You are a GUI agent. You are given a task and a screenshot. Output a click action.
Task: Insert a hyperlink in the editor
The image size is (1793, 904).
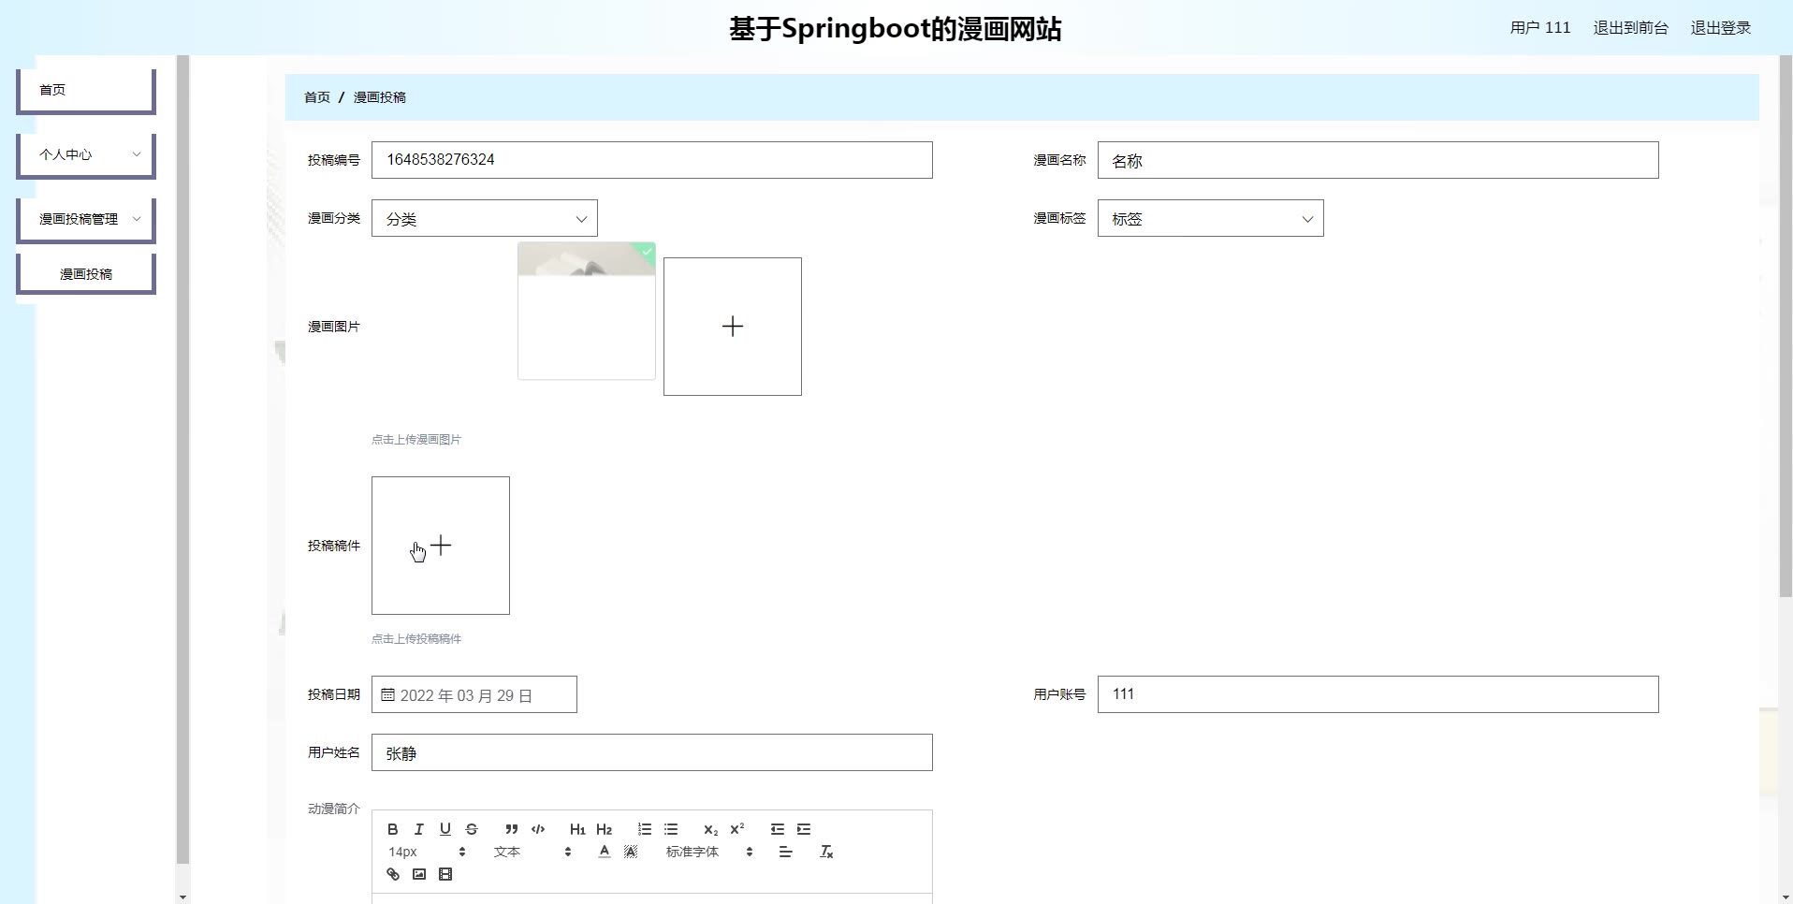click(x=393, y=874)
